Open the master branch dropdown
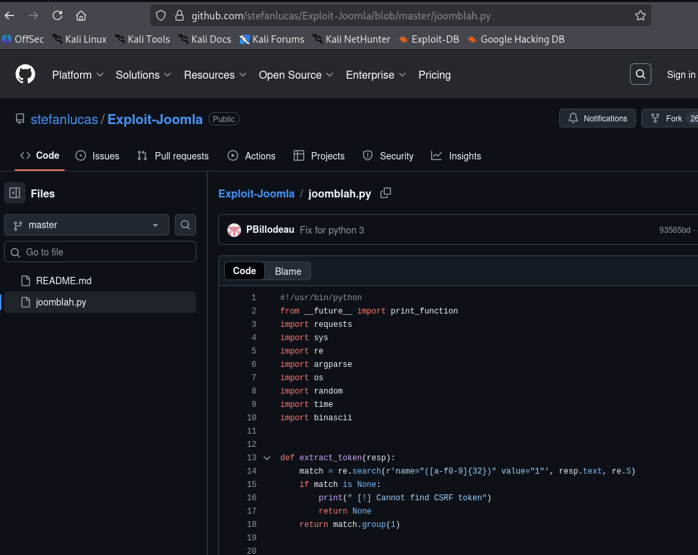Screen dimensions: 698x555 tap(86, 225)
